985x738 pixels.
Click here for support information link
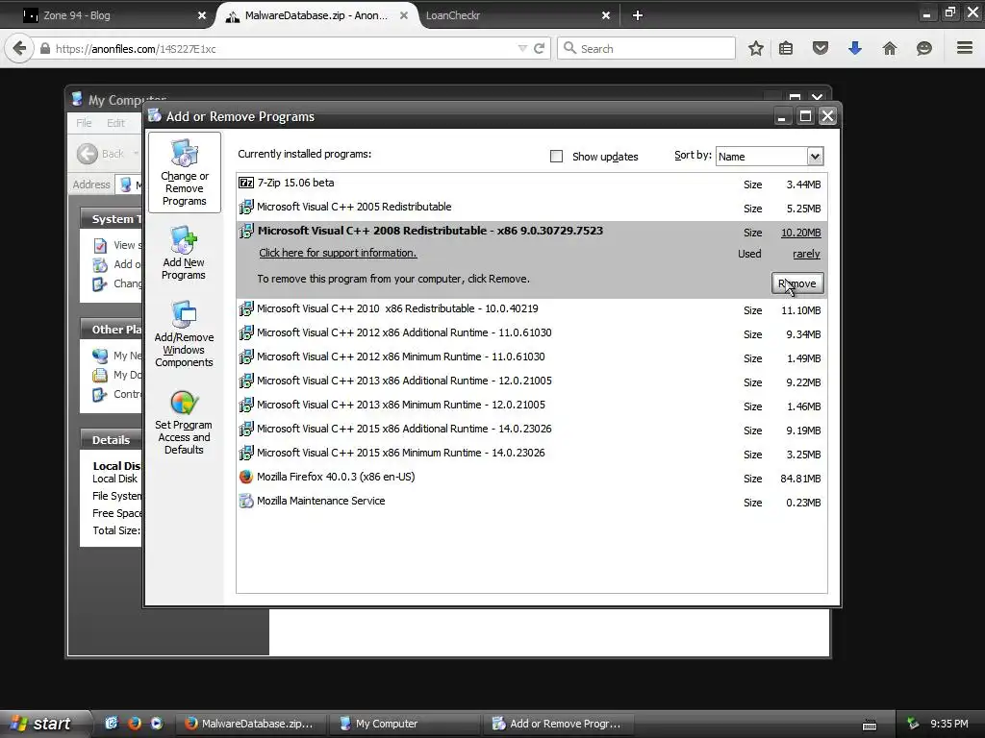338,253
